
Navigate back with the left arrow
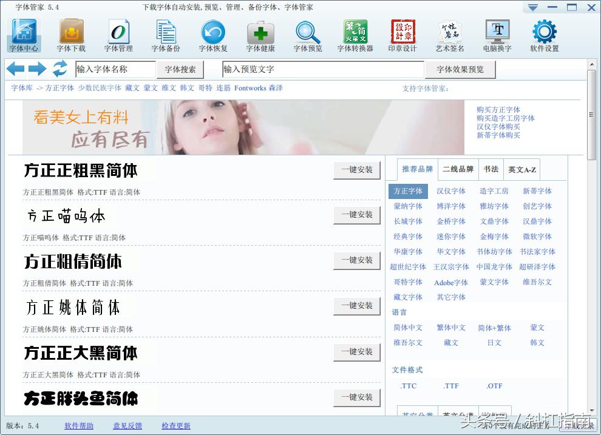(15, 69)
